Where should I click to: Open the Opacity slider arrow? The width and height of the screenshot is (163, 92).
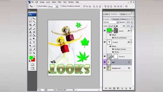coord(132,22)
